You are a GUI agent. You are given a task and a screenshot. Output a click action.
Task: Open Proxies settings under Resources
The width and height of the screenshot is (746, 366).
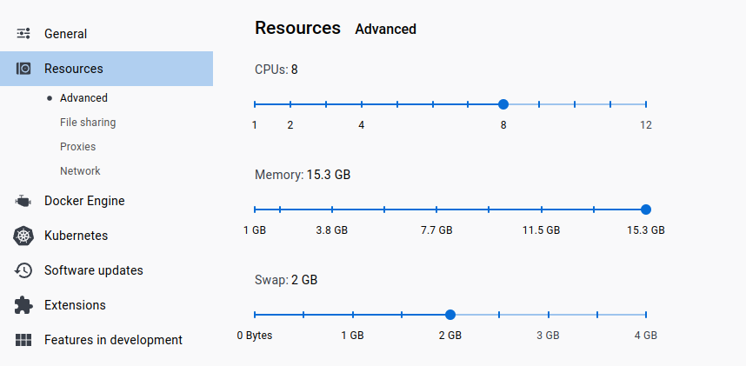(77, 147)
